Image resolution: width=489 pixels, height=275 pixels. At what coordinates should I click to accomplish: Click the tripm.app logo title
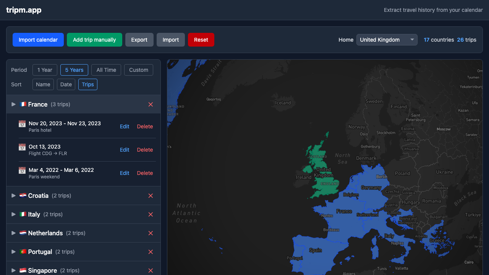24,10
